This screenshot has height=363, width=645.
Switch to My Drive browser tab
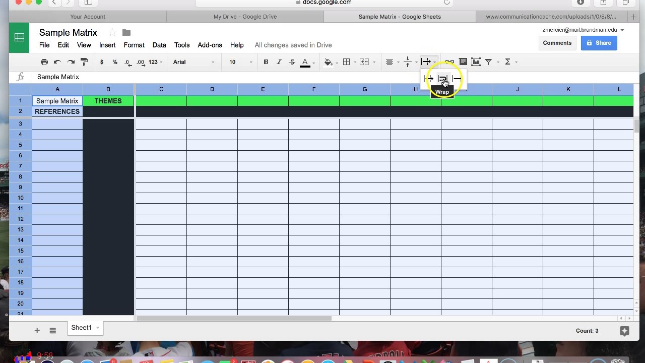[x=245, y=17]
